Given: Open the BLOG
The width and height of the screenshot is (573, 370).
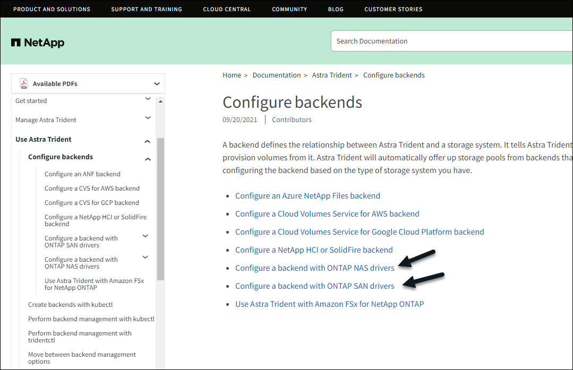Looking at the screenshot, I should pos(336,9).
